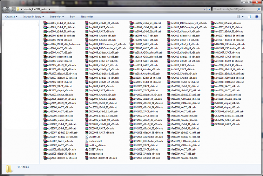Click archive icon of Feb2005_d3dx9_24_x86.cab
The image size is (263, 176).
(x=131, y=23)
